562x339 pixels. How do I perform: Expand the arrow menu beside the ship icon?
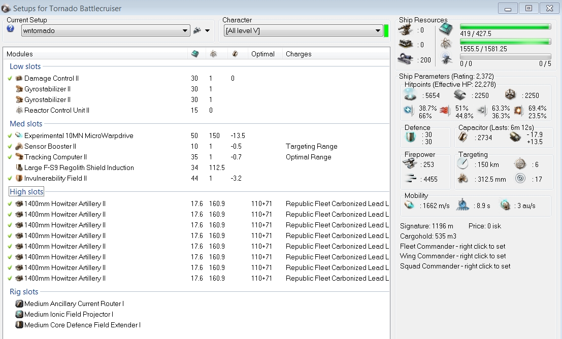pyautogui.click(x=207, y=31)
